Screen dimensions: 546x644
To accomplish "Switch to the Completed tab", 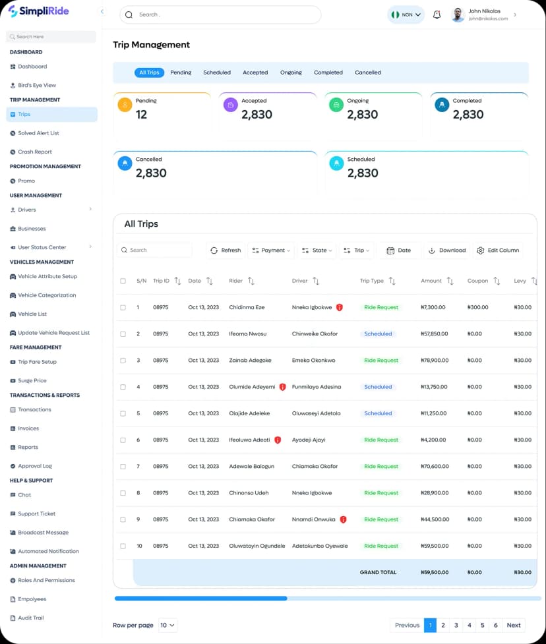I will pyautogui.click(x=328, y=73).
